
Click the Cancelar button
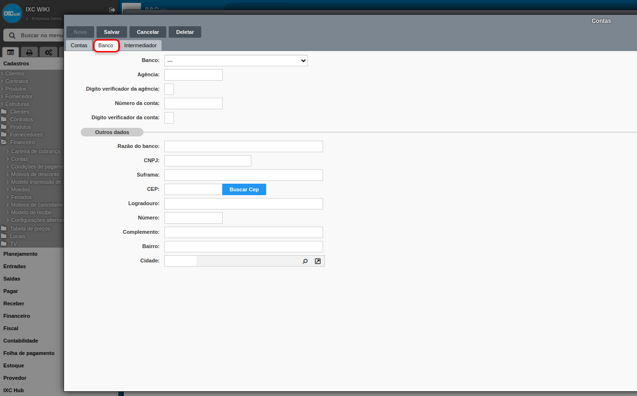tap(148, 32)
